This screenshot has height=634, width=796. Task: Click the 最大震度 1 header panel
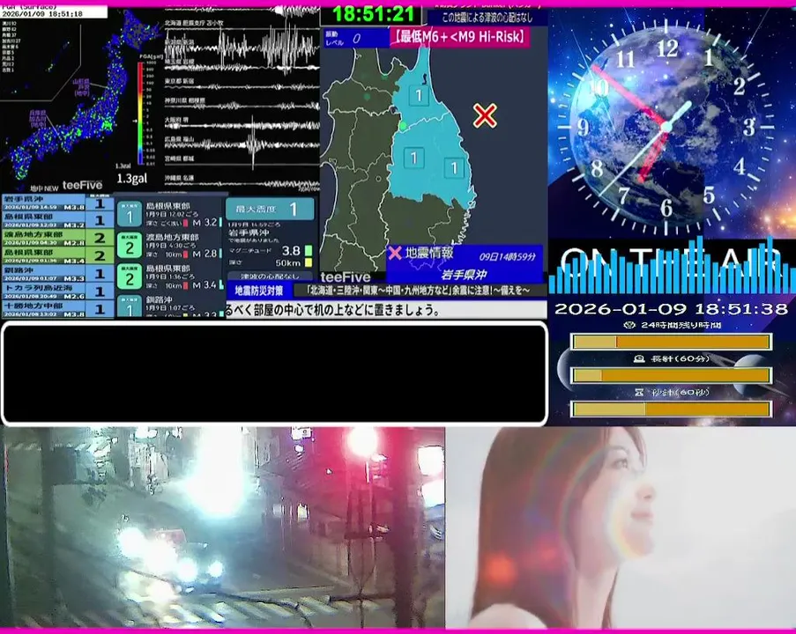270,209
